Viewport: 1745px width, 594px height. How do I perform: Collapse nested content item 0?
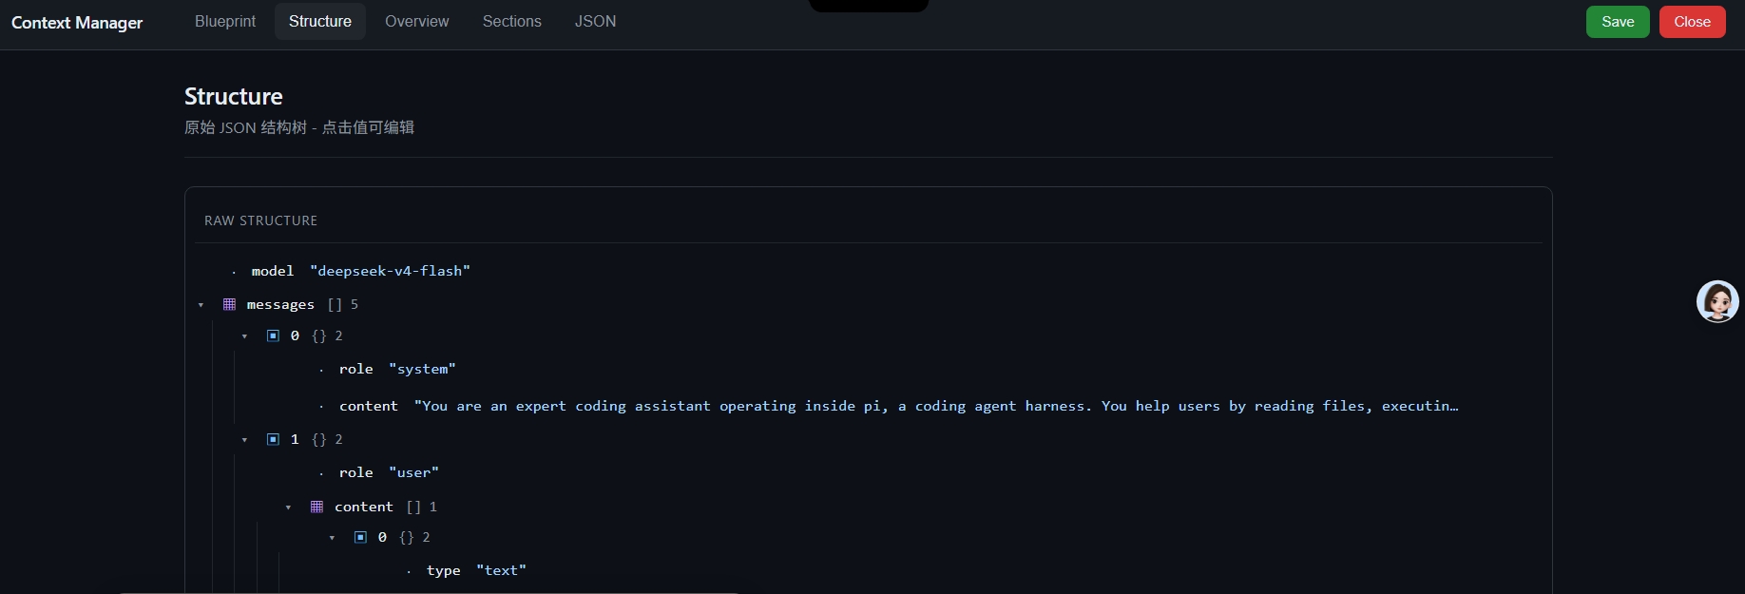(x=332, y=538)
